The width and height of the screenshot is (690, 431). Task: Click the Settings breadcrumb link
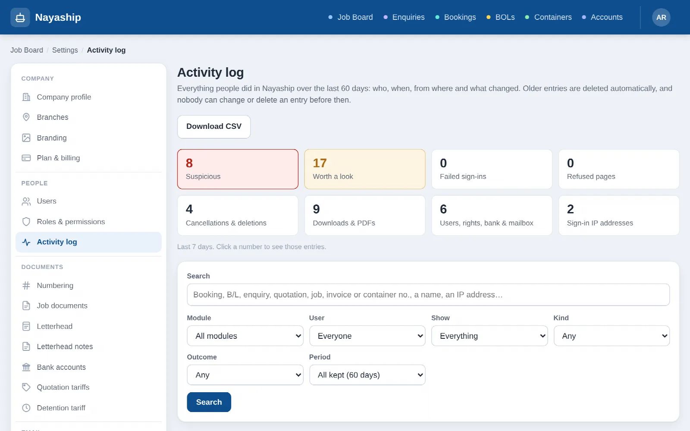click(65, 50)
